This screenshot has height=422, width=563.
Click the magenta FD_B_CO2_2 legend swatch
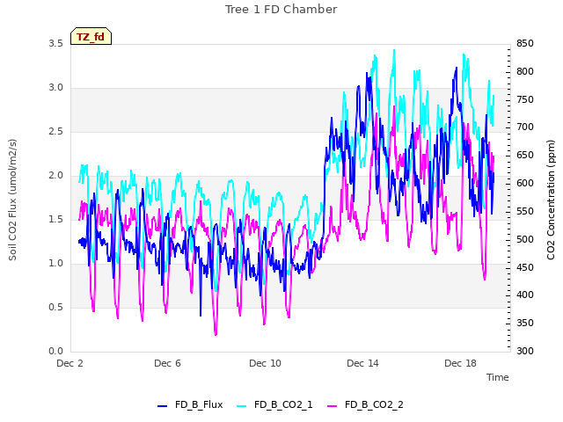point(333,406)
